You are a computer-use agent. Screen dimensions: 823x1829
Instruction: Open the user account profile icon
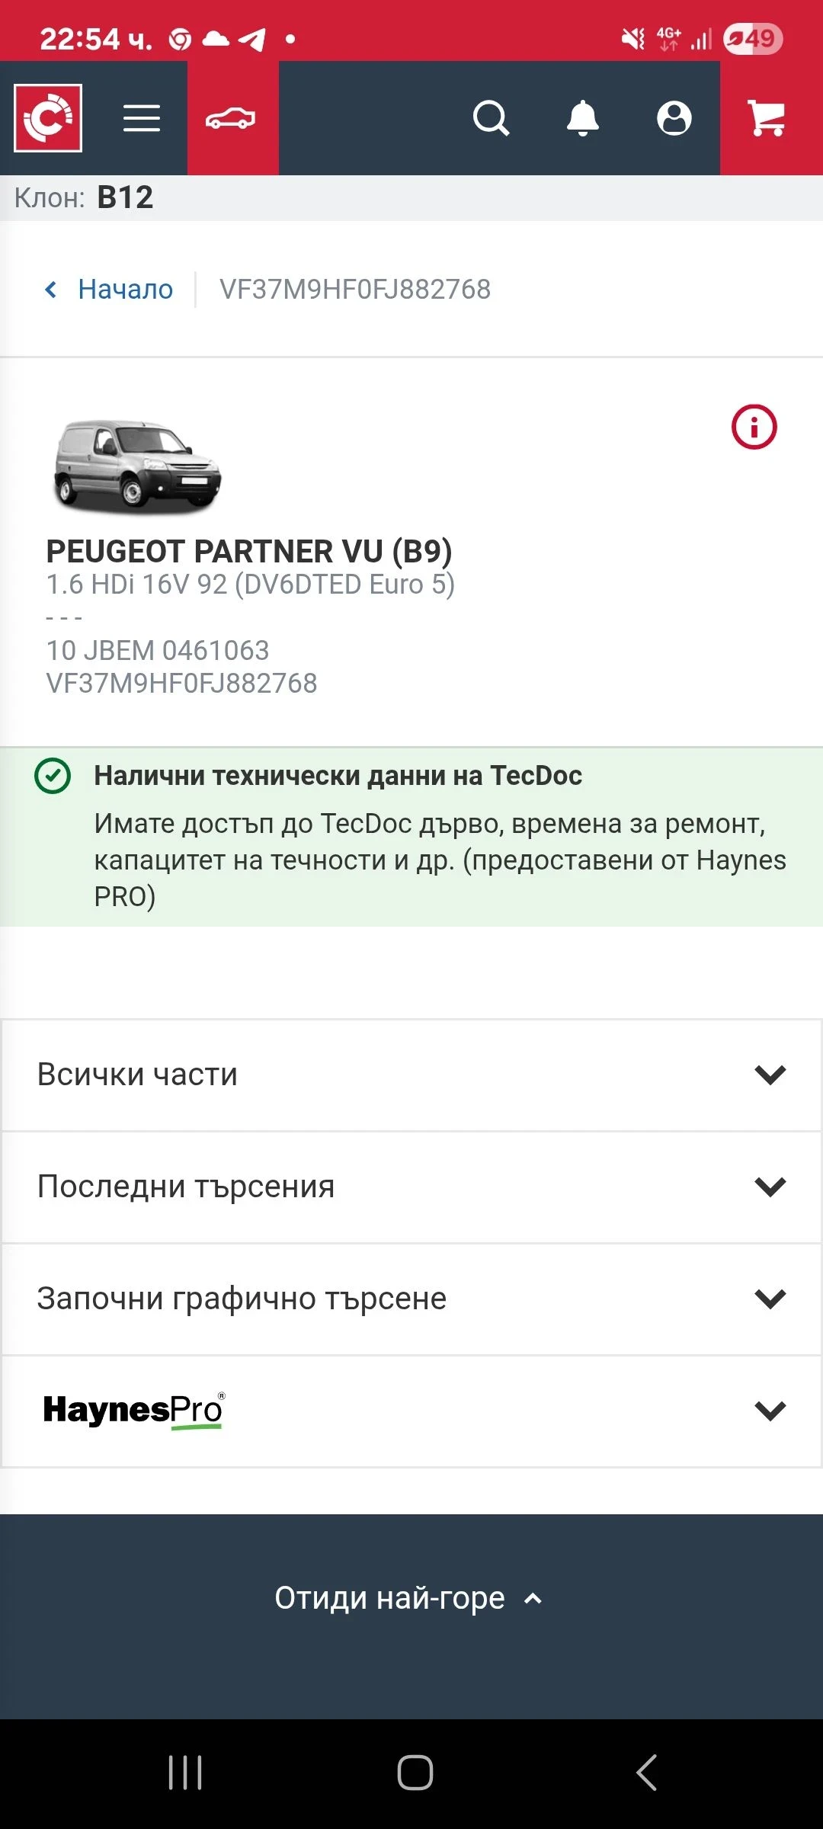674,118
